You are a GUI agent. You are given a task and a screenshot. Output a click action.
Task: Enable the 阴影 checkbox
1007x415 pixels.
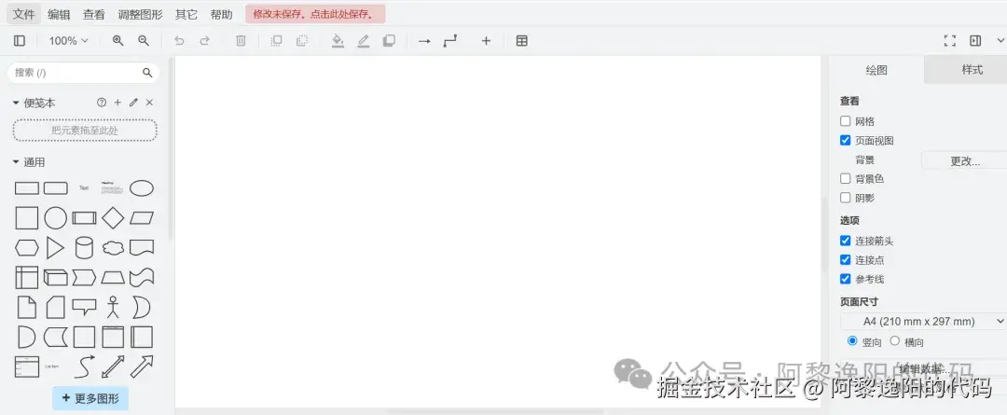(845, 198)
